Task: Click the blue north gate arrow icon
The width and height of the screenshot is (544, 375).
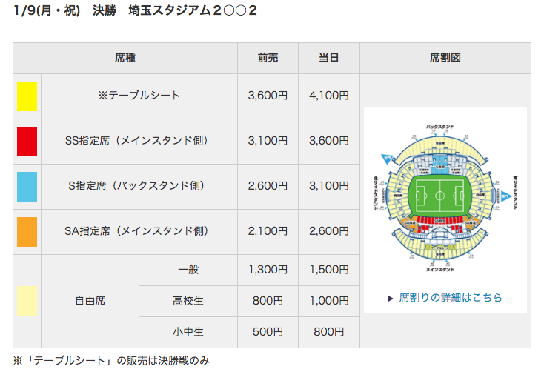Action: pos(387,159)
